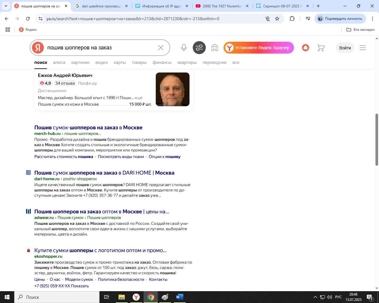
Task: Close the dari швейное производство tab
Action: tap(126, 6)
